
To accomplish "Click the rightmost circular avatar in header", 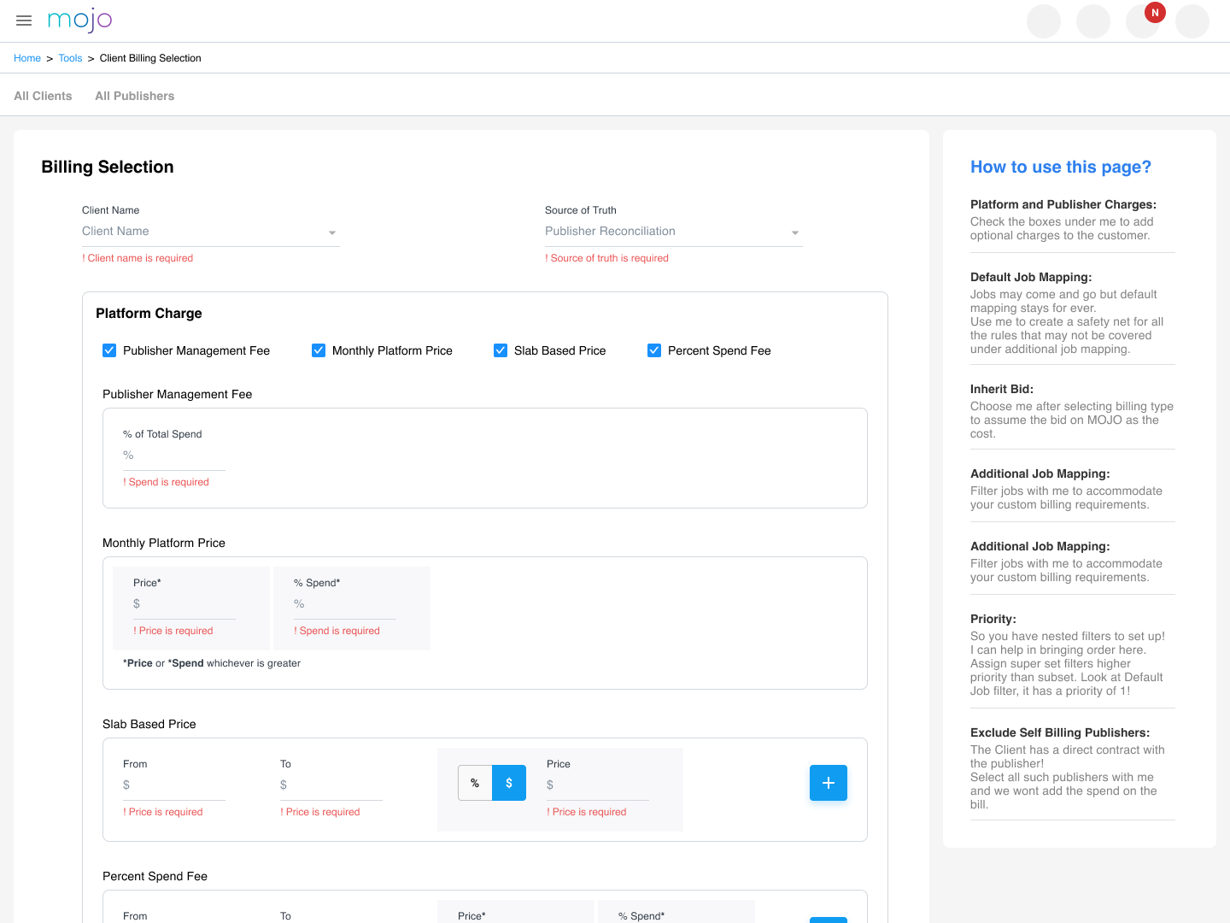I will tap(1192, 21).
